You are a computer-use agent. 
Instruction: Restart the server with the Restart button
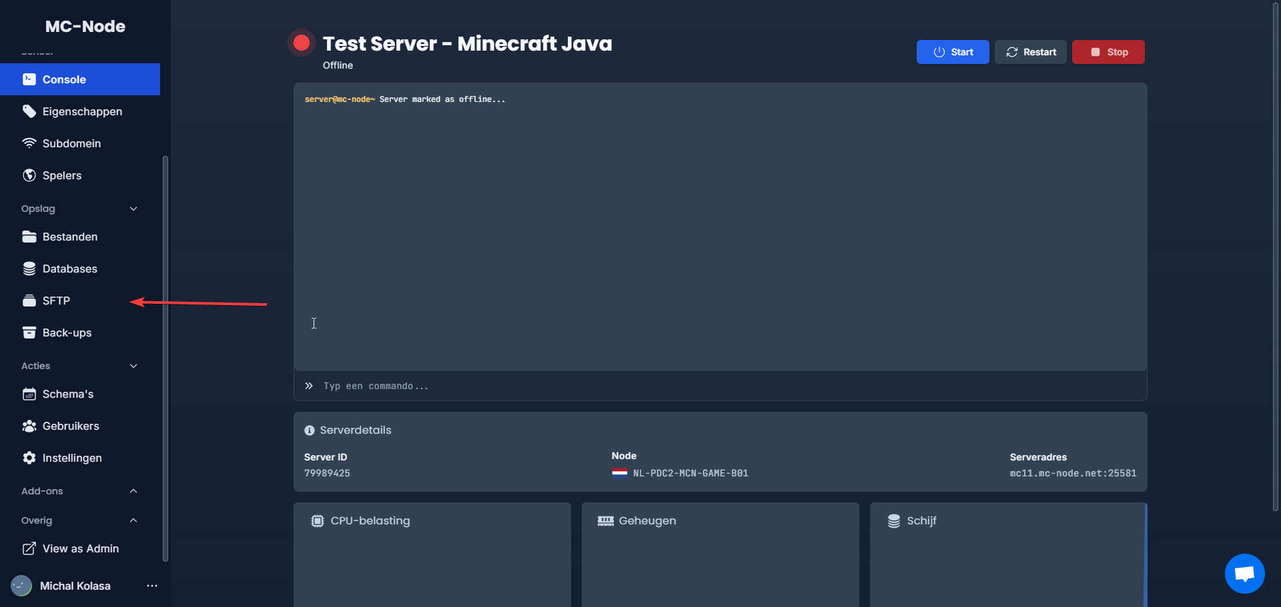click(1031, 52)
